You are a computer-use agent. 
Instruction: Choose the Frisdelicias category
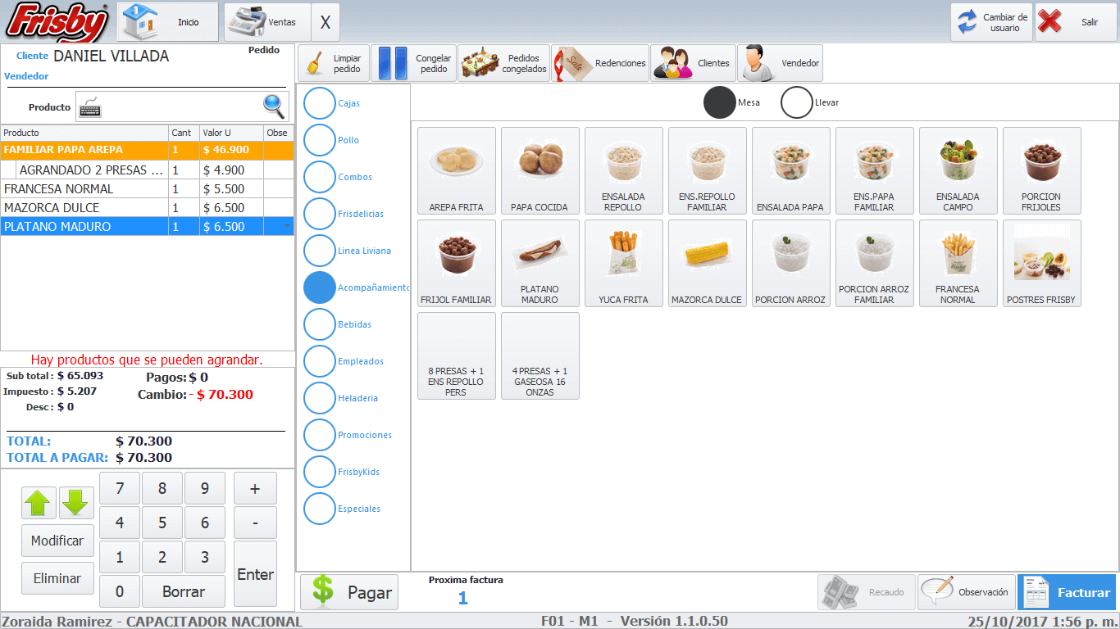320,214
